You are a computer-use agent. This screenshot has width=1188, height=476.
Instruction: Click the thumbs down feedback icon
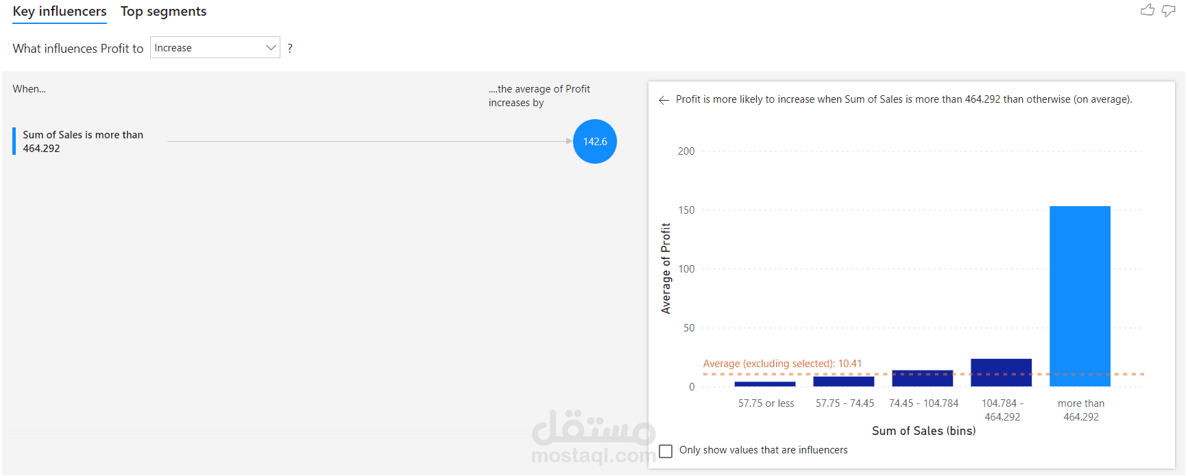click(1168, 10)
